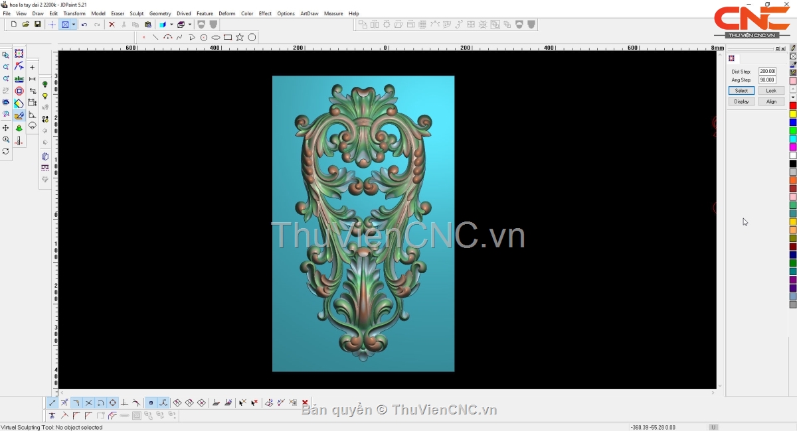Image resolution: width=797 pixels, height=431 pixels.
Task: Toggle the circle center snap button
Action: tap(113, 402)
